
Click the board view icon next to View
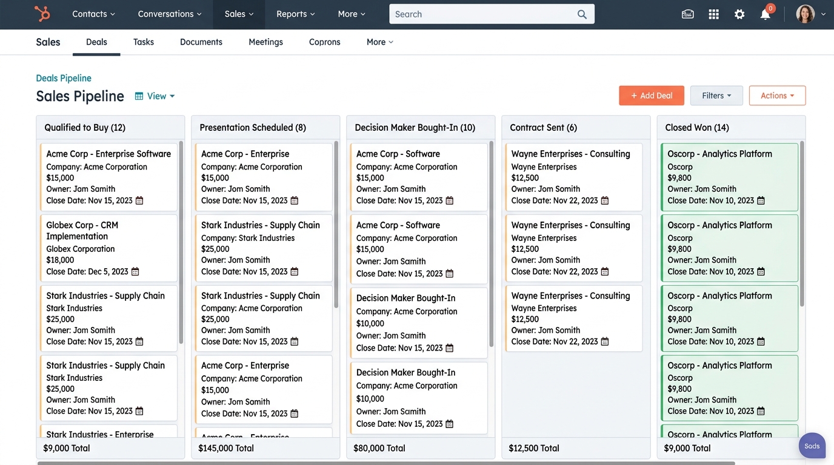(139, 96)
